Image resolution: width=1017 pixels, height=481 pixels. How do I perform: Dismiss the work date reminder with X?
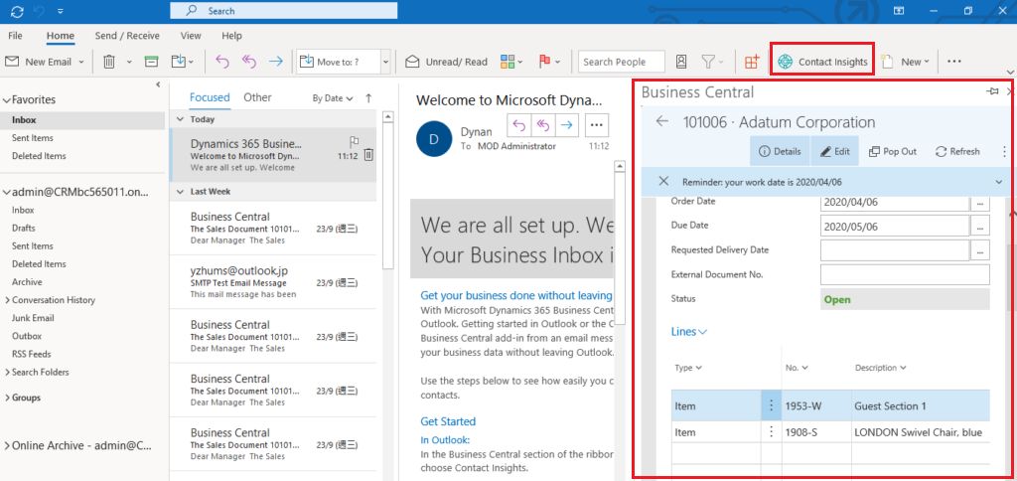coord(663,182)
